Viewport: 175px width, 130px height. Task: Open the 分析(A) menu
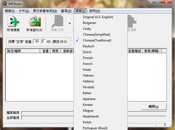24,11
